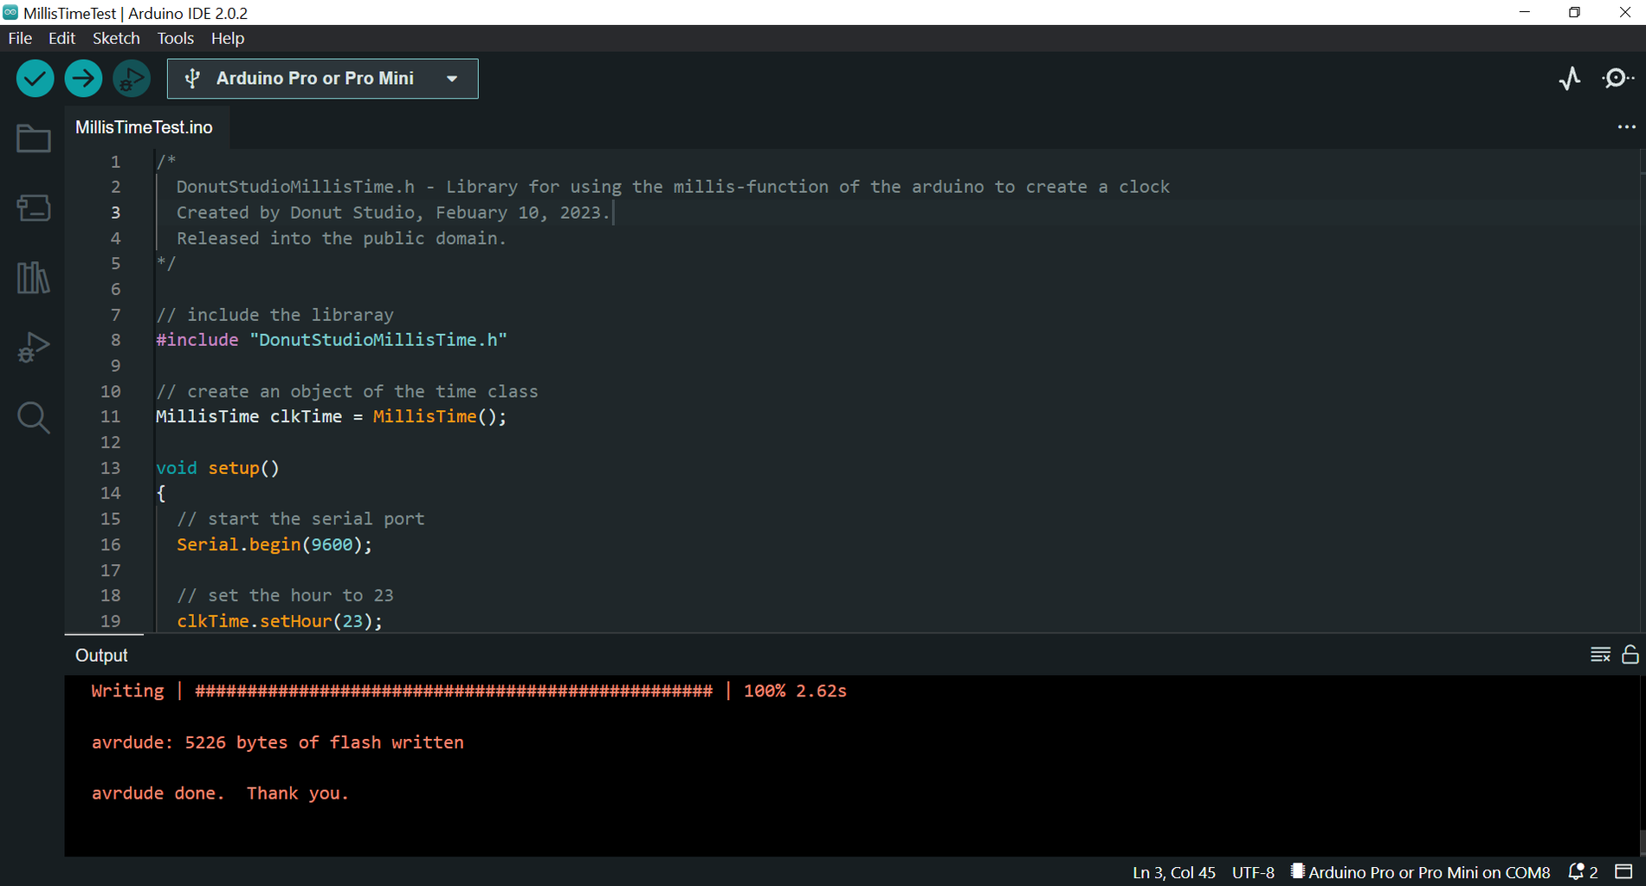Select the MillisTimeTest.ino tab
1646x886 pixels.
144,126
